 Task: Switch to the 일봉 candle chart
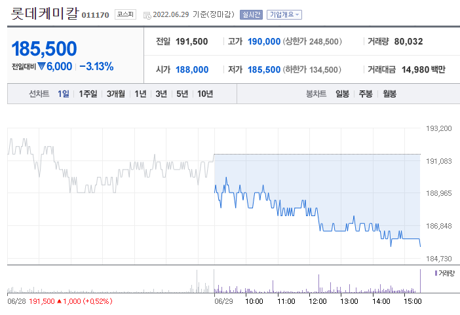click(342, 94)
